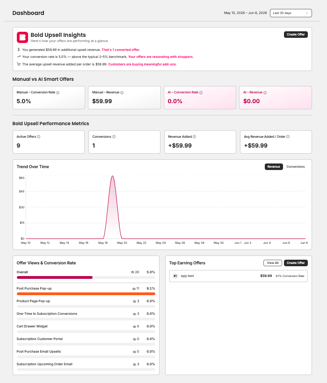Click "Your offers are resonating with shoppers." text
This screenshot has width=327, height=383.
click(x=160, y=57)
